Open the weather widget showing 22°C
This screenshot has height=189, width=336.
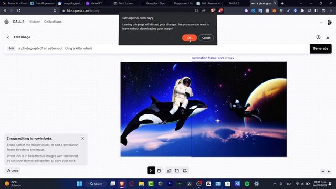pos(13,184)
